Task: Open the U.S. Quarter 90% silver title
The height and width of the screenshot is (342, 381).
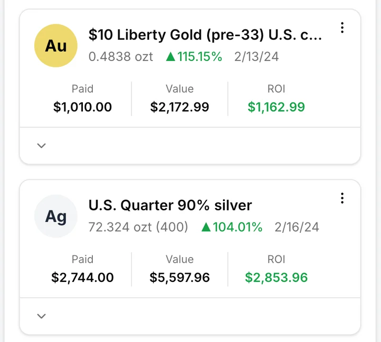Action: 170,205
